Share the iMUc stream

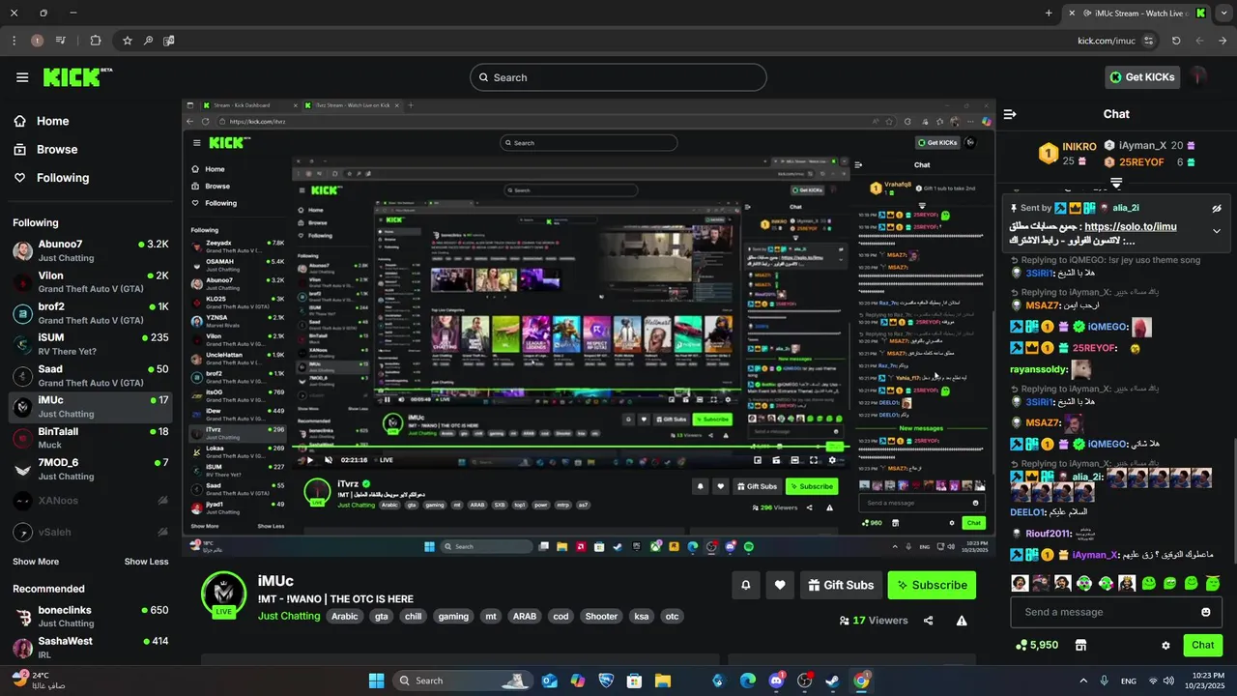pos(929,621)
